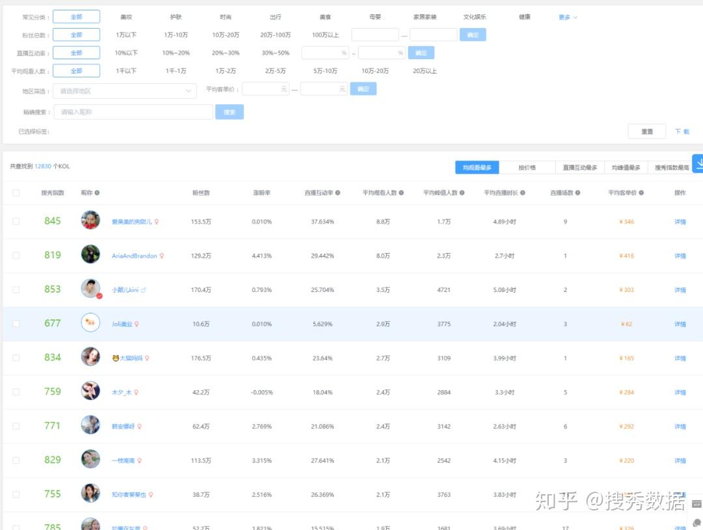Check the checkbox for 韩安娜妤's row

[16, 426]
